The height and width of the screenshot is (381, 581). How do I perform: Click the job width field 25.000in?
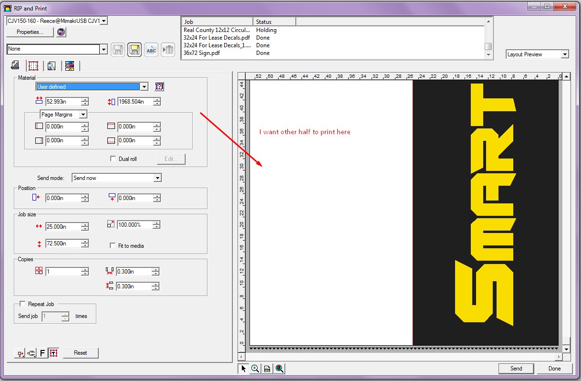63,226
